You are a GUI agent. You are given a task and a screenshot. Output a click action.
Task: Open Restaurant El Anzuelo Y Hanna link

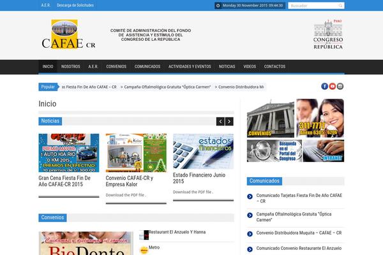coord(177,232)
